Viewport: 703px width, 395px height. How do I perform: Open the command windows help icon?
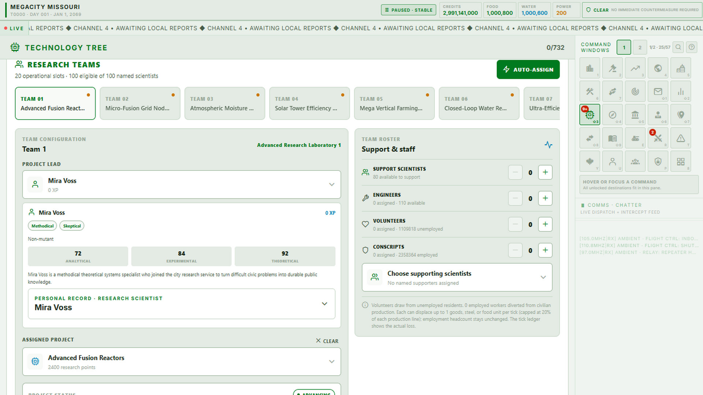691,47
